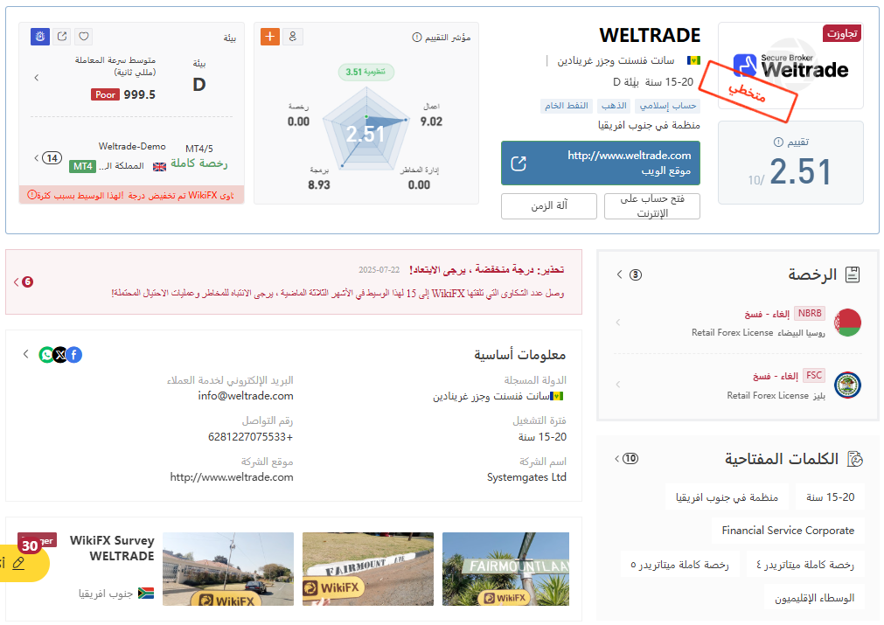This screenshot has width=884, height=625.
Task: Click the رخصة كاملة green label
Action: coord(199,163)
